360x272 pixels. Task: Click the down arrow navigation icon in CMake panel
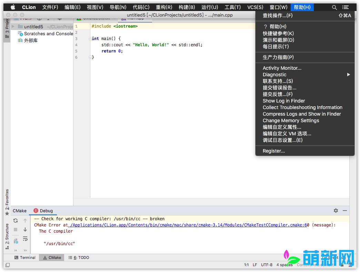click(x=25, y=229)
